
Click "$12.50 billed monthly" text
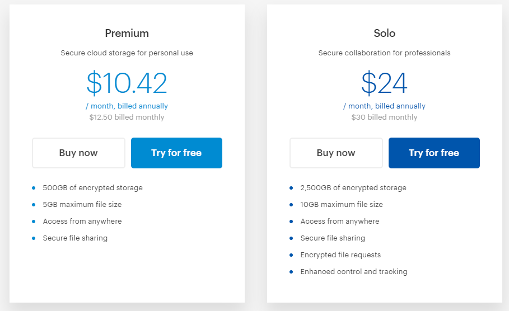[x=127, y=117]
